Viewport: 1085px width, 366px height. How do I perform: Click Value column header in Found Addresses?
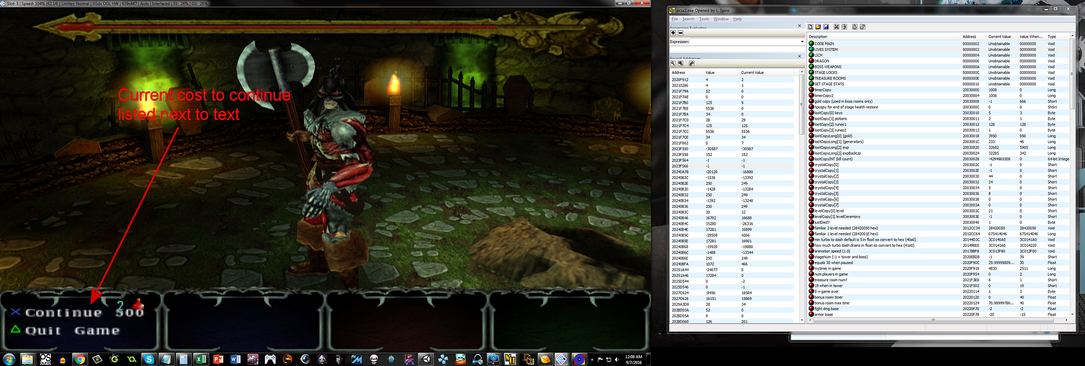pyautogui.click(x=721, y=72)
